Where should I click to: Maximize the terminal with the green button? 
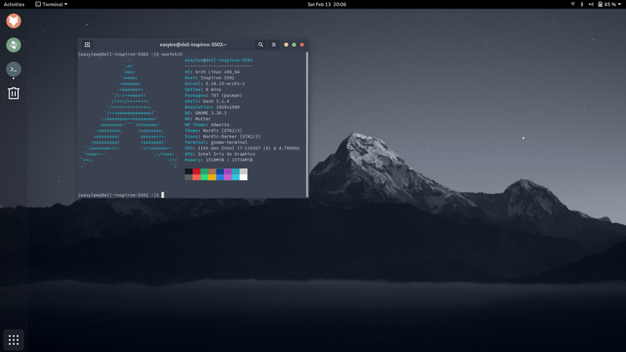point(294,45)
